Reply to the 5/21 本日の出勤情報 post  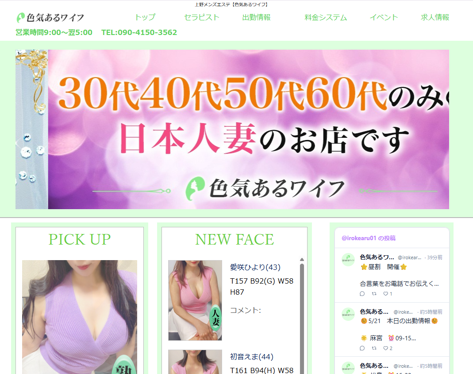click(x=362, y=348)
